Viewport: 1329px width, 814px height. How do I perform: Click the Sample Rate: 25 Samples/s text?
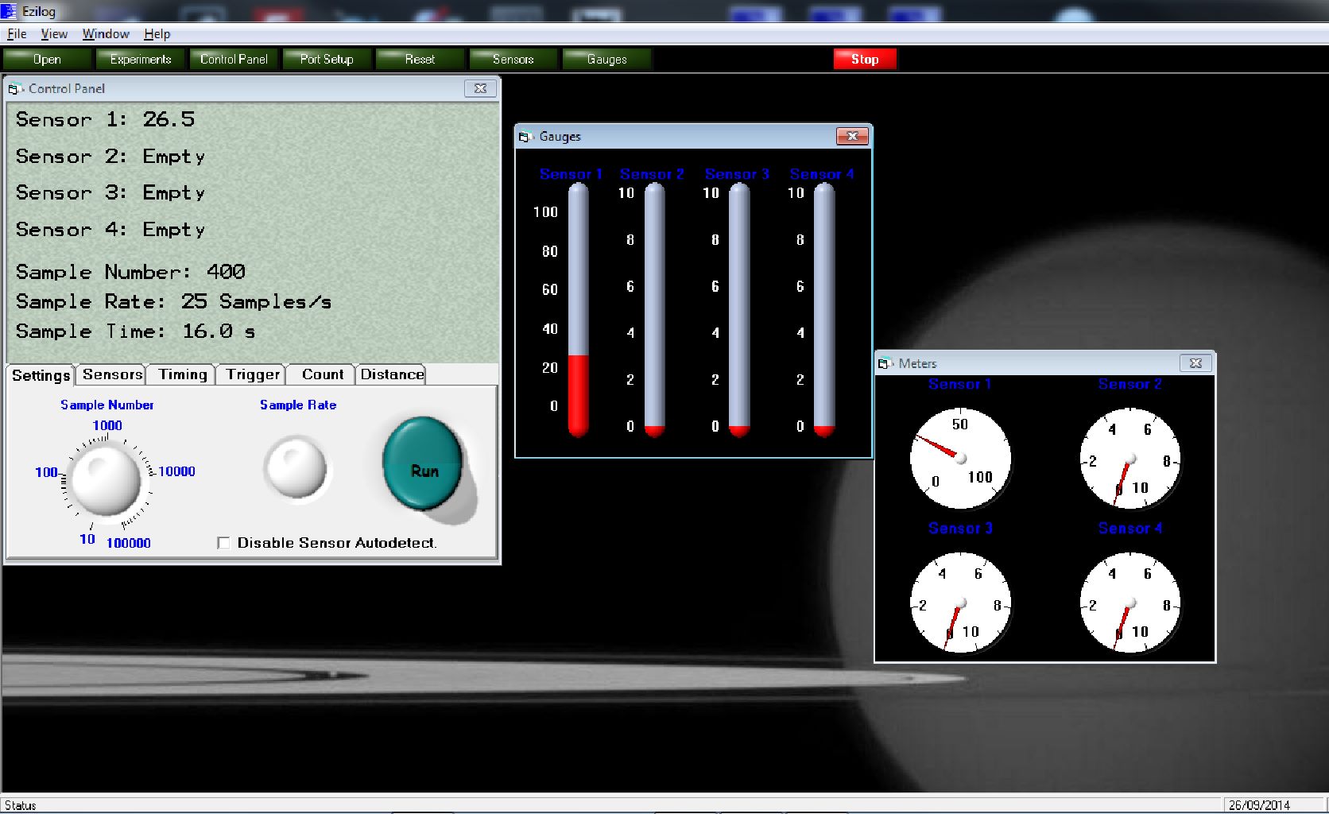(x=173, y=302)
